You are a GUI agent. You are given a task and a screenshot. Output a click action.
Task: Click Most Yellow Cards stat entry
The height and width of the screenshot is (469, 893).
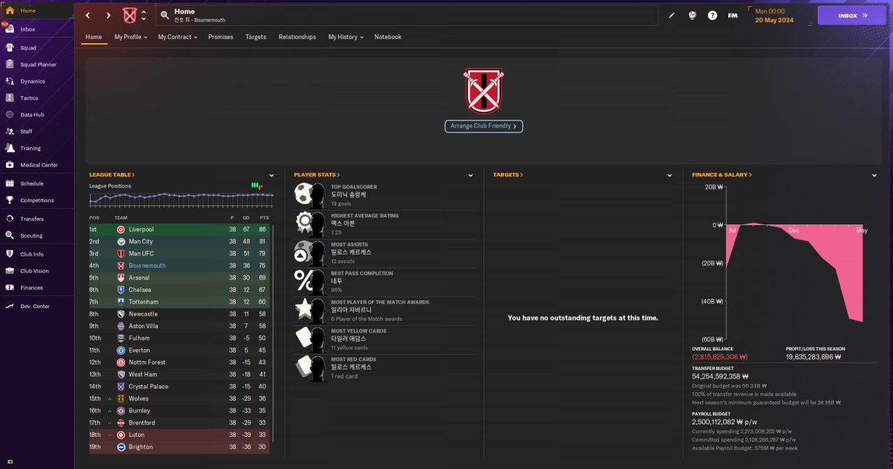(x=384, y=339)
